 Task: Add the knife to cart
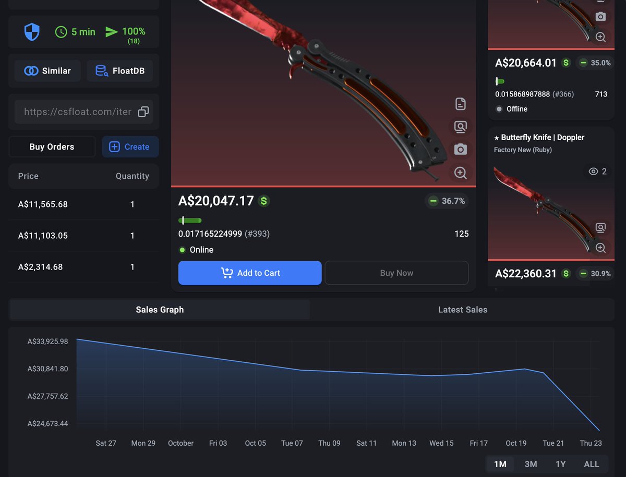(250, 273)
